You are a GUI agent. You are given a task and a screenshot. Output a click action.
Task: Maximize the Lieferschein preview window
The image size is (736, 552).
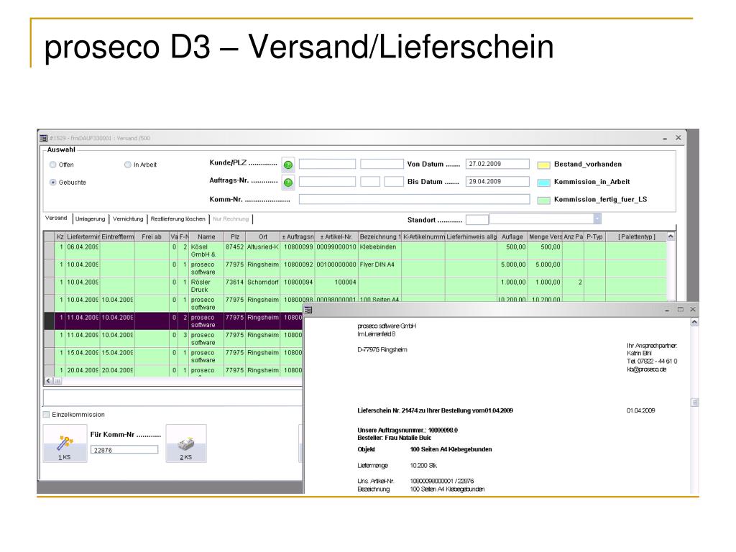[680, 309]
